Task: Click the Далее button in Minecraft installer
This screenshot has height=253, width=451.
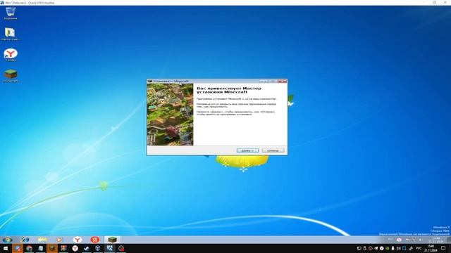Action: [x=247, y=150]
